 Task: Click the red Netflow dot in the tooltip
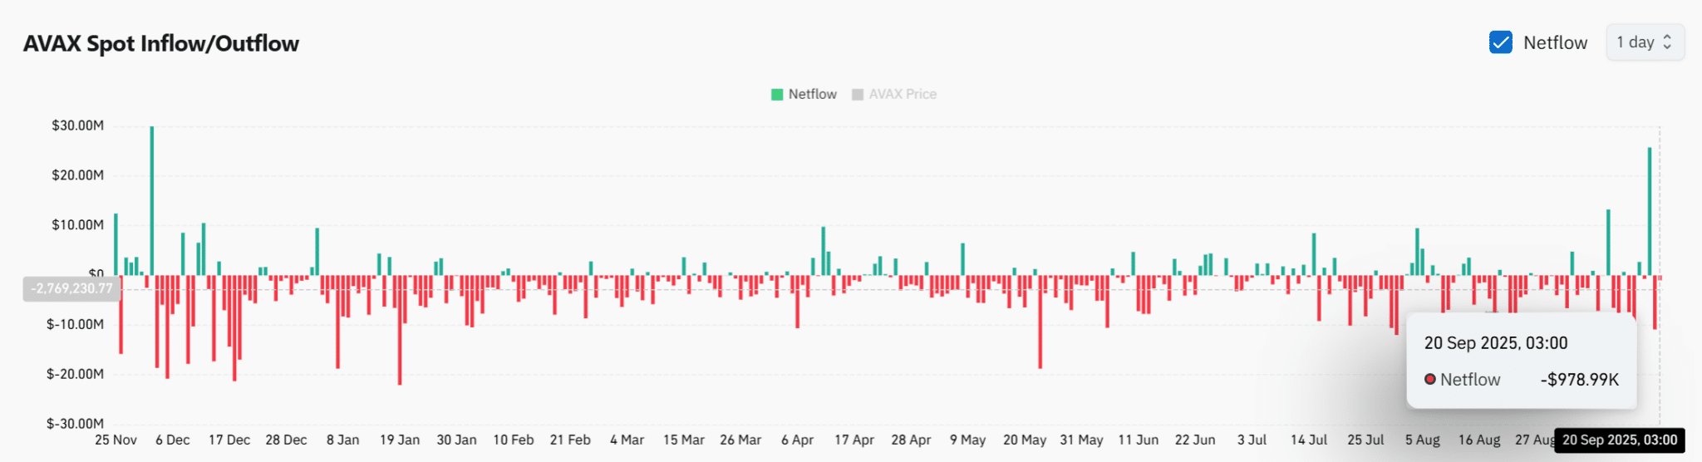1429,380
